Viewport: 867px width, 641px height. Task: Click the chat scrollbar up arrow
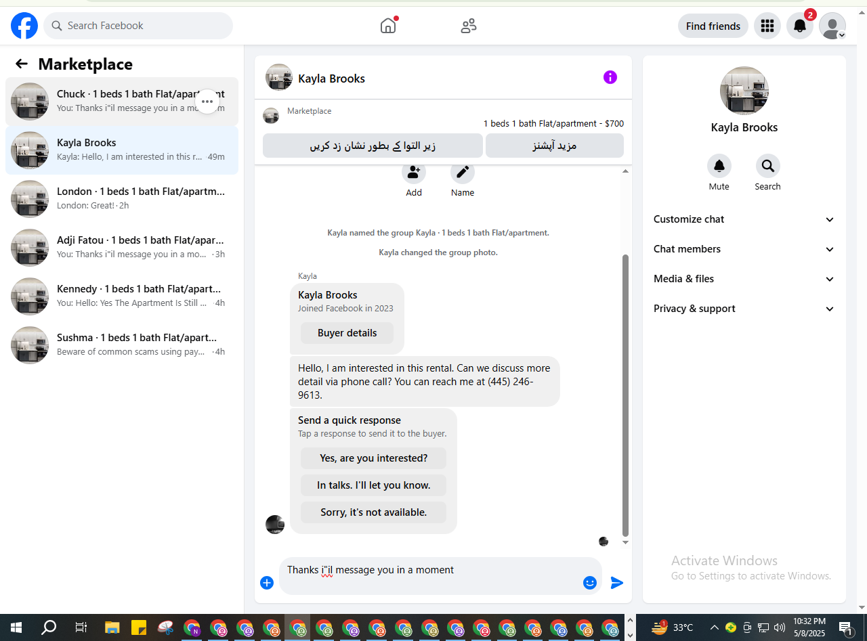click(625, 171)
